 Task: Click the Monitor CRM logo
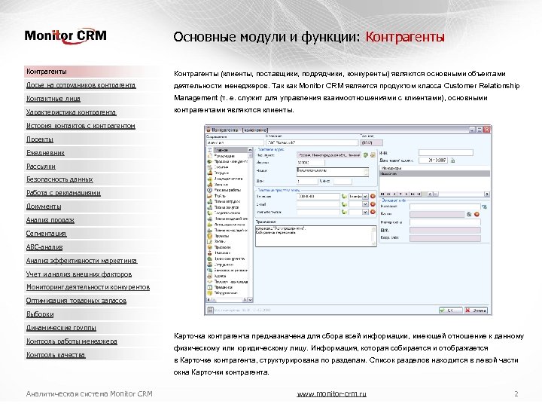click(x=65, y=36)
